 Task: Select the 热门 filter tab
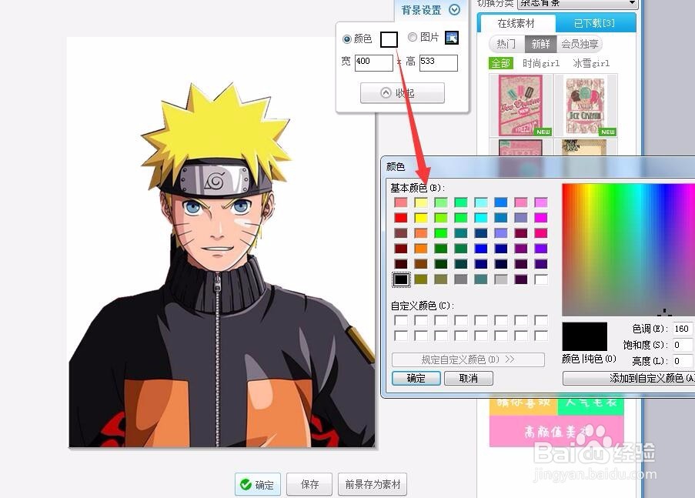pos(506,44)
